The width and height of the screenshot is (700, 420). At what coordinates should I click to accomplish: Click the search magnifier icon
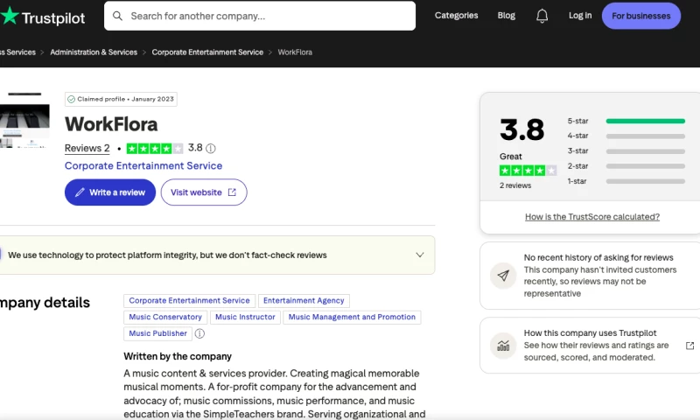[x=117, y=16]
